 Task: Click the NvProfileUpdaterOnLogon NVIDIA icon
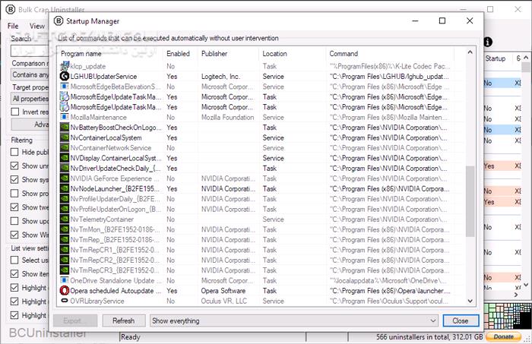65,209
